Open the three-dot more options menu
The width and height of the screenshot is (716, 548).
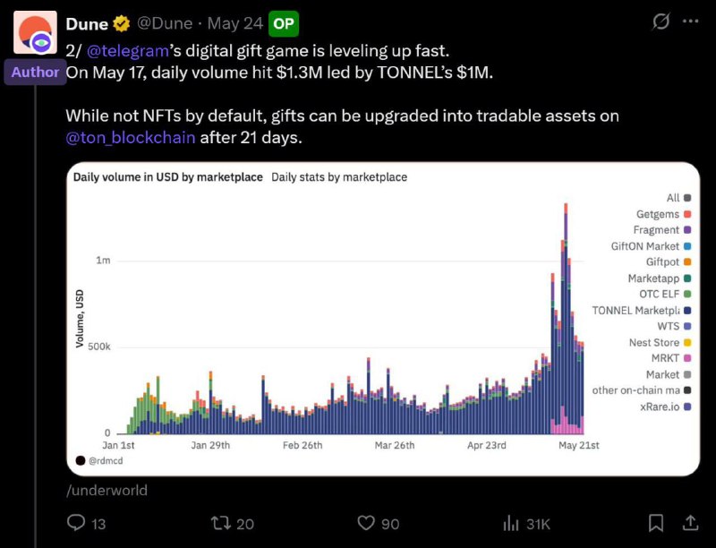click(x=690, y=21)
